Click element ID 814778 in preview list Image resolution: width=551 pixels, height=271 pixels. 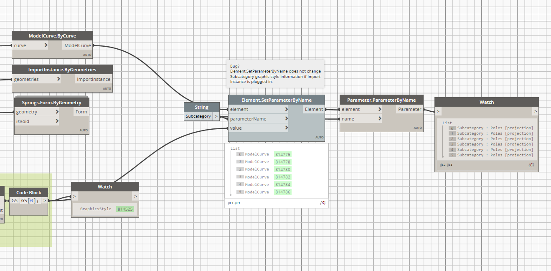[283, 162]
